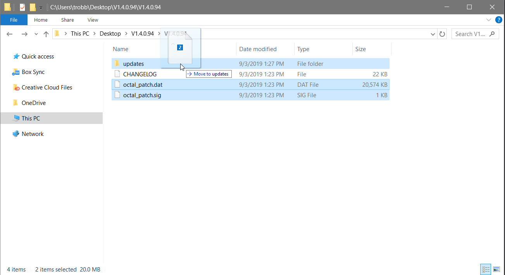Select the CHANGELOG file
The height and width of the screenshot is (275, 505).
(140, 74)
